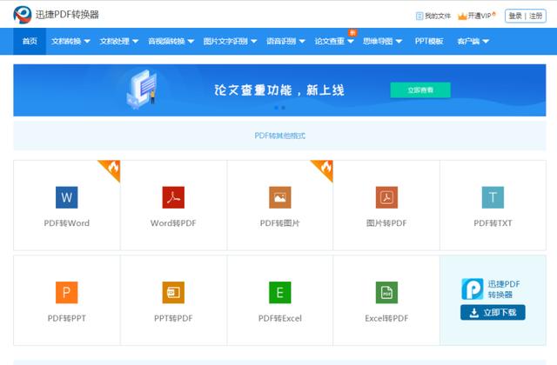Open the 我的文件 link text
Viewport: 557px width, 365px height.
(x=438, y=16)
